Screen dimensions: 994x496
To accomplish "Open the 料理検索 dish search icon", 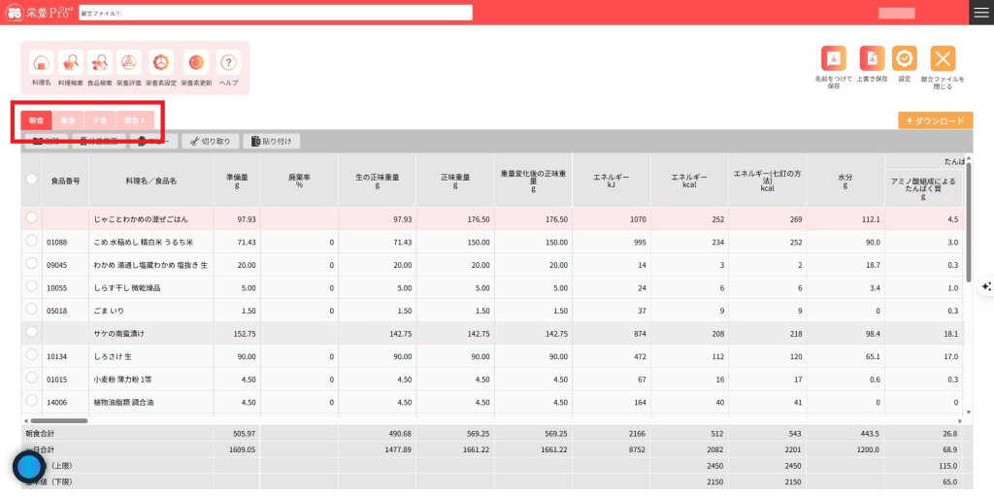I will coord(70,63).
